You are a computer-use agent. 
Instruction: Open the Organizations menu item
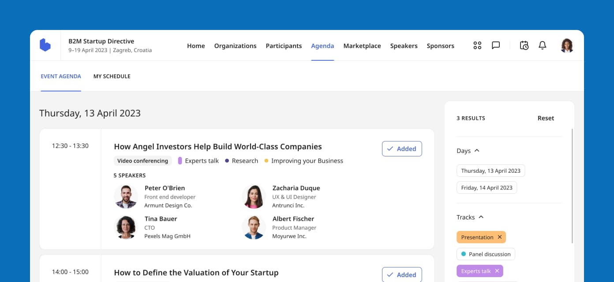click(235, 46)
